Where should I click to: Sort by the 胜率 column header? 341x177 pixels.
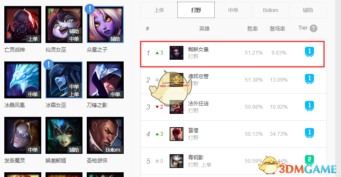253,28
